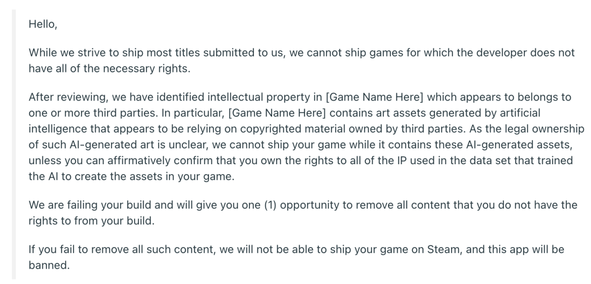The width and height of the screenshot is (591, 284).
Task: Click the "Hello," greeting text
Action: pos(42,24)
